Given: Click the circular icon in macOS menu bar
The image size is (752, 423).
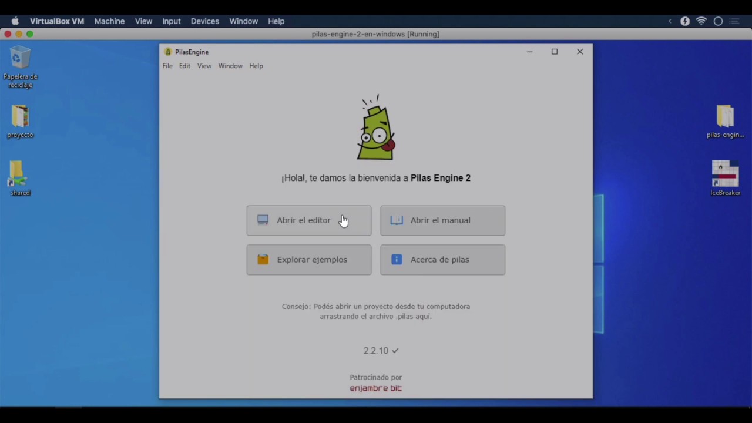Looking at the screenshot, I should pyautogui.click(x=718, y=21).
